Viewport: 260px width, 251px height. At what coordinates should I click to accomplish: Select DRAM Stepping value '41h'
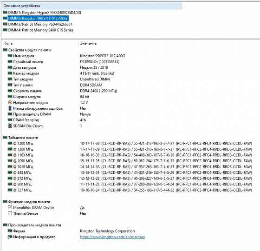(x=83, y=120)
